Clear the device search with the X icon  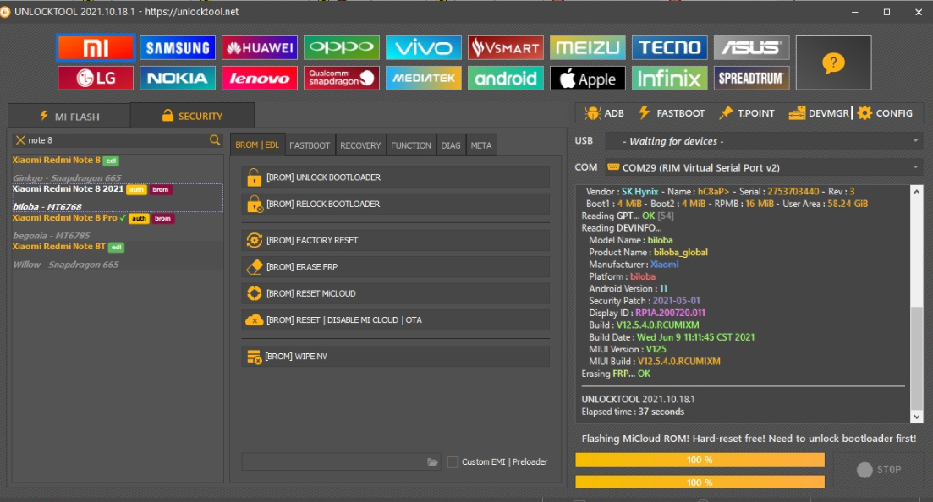coord(20,139)
